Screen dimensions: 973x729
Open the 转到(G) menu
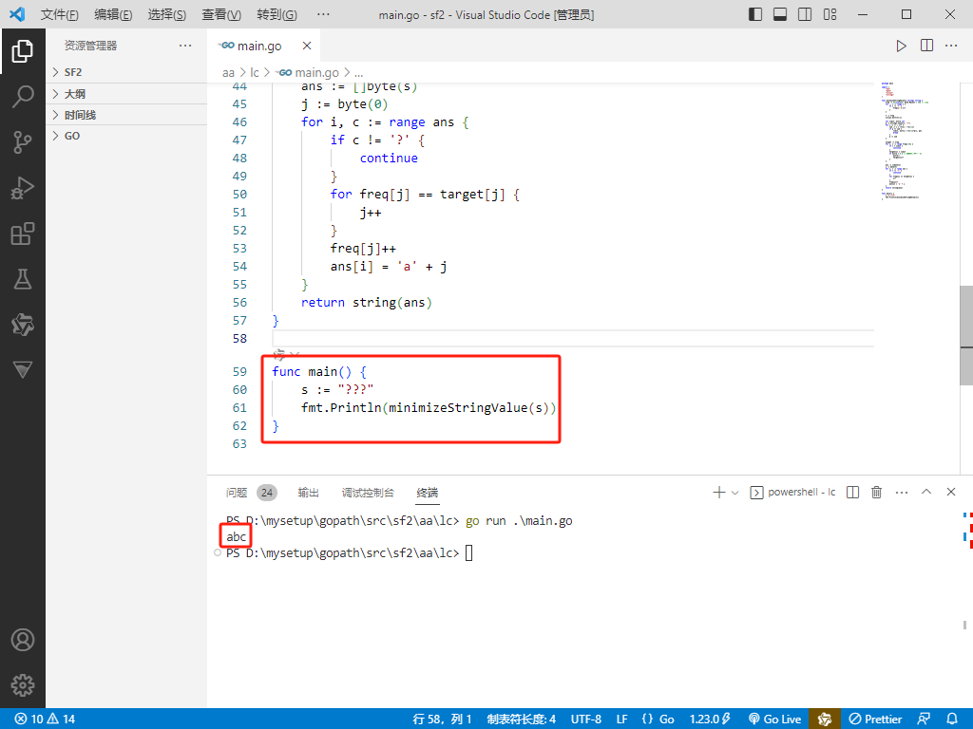tap(277, 14)
